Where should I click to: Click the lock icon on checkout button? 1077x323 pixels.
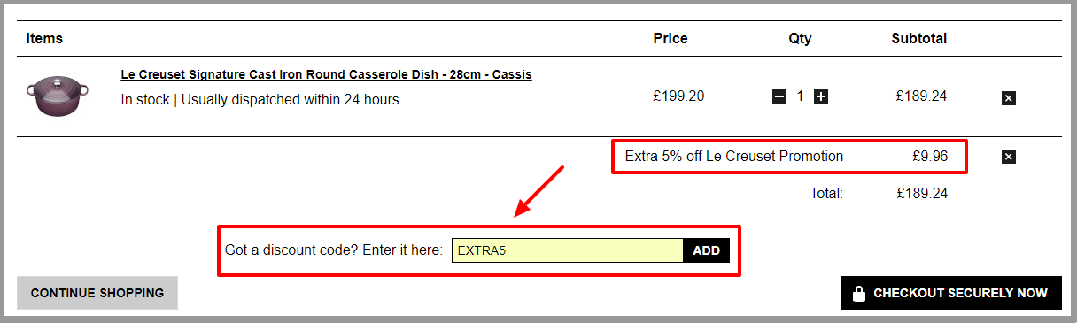tap(858, 294)
